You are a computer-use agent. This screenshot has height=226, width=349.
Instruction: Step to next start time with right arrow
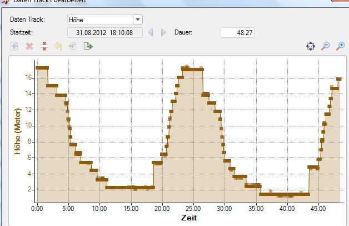(163, 33)
